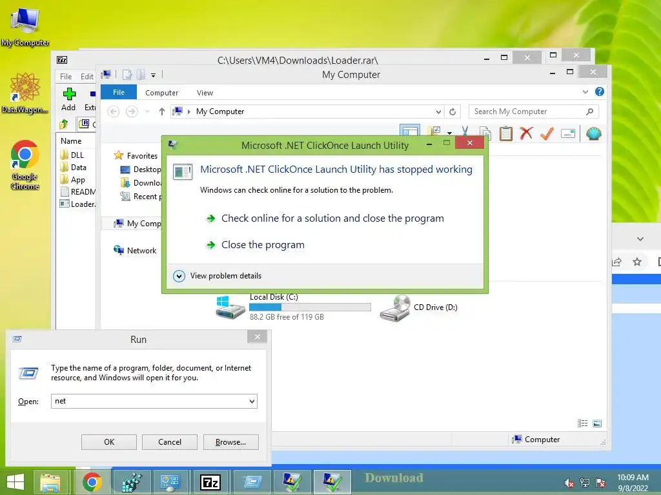Click the Refresh icon beside the address bar

click(x=453, y=112)
